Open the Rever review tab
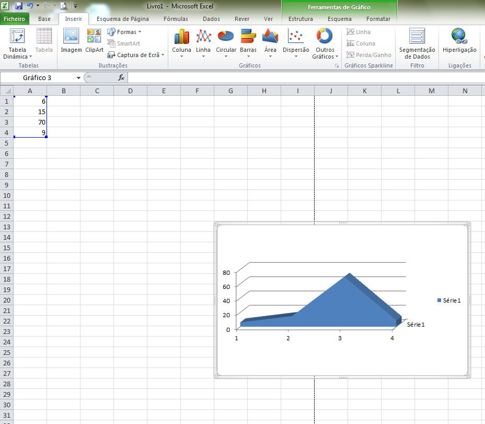485x424 pixels. coord(242,19)
